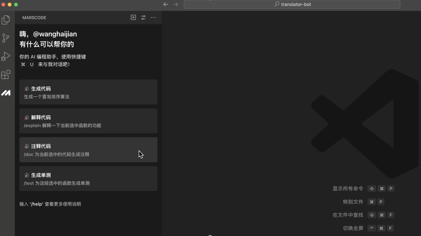This screenshot has width=421, height=236.
Task: Click the '/help' text in usage hint
Action: 37,204
